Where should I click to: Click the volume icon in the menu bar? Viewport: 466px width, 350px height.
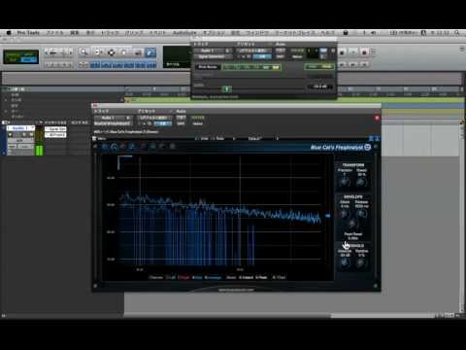pos(373,33)
